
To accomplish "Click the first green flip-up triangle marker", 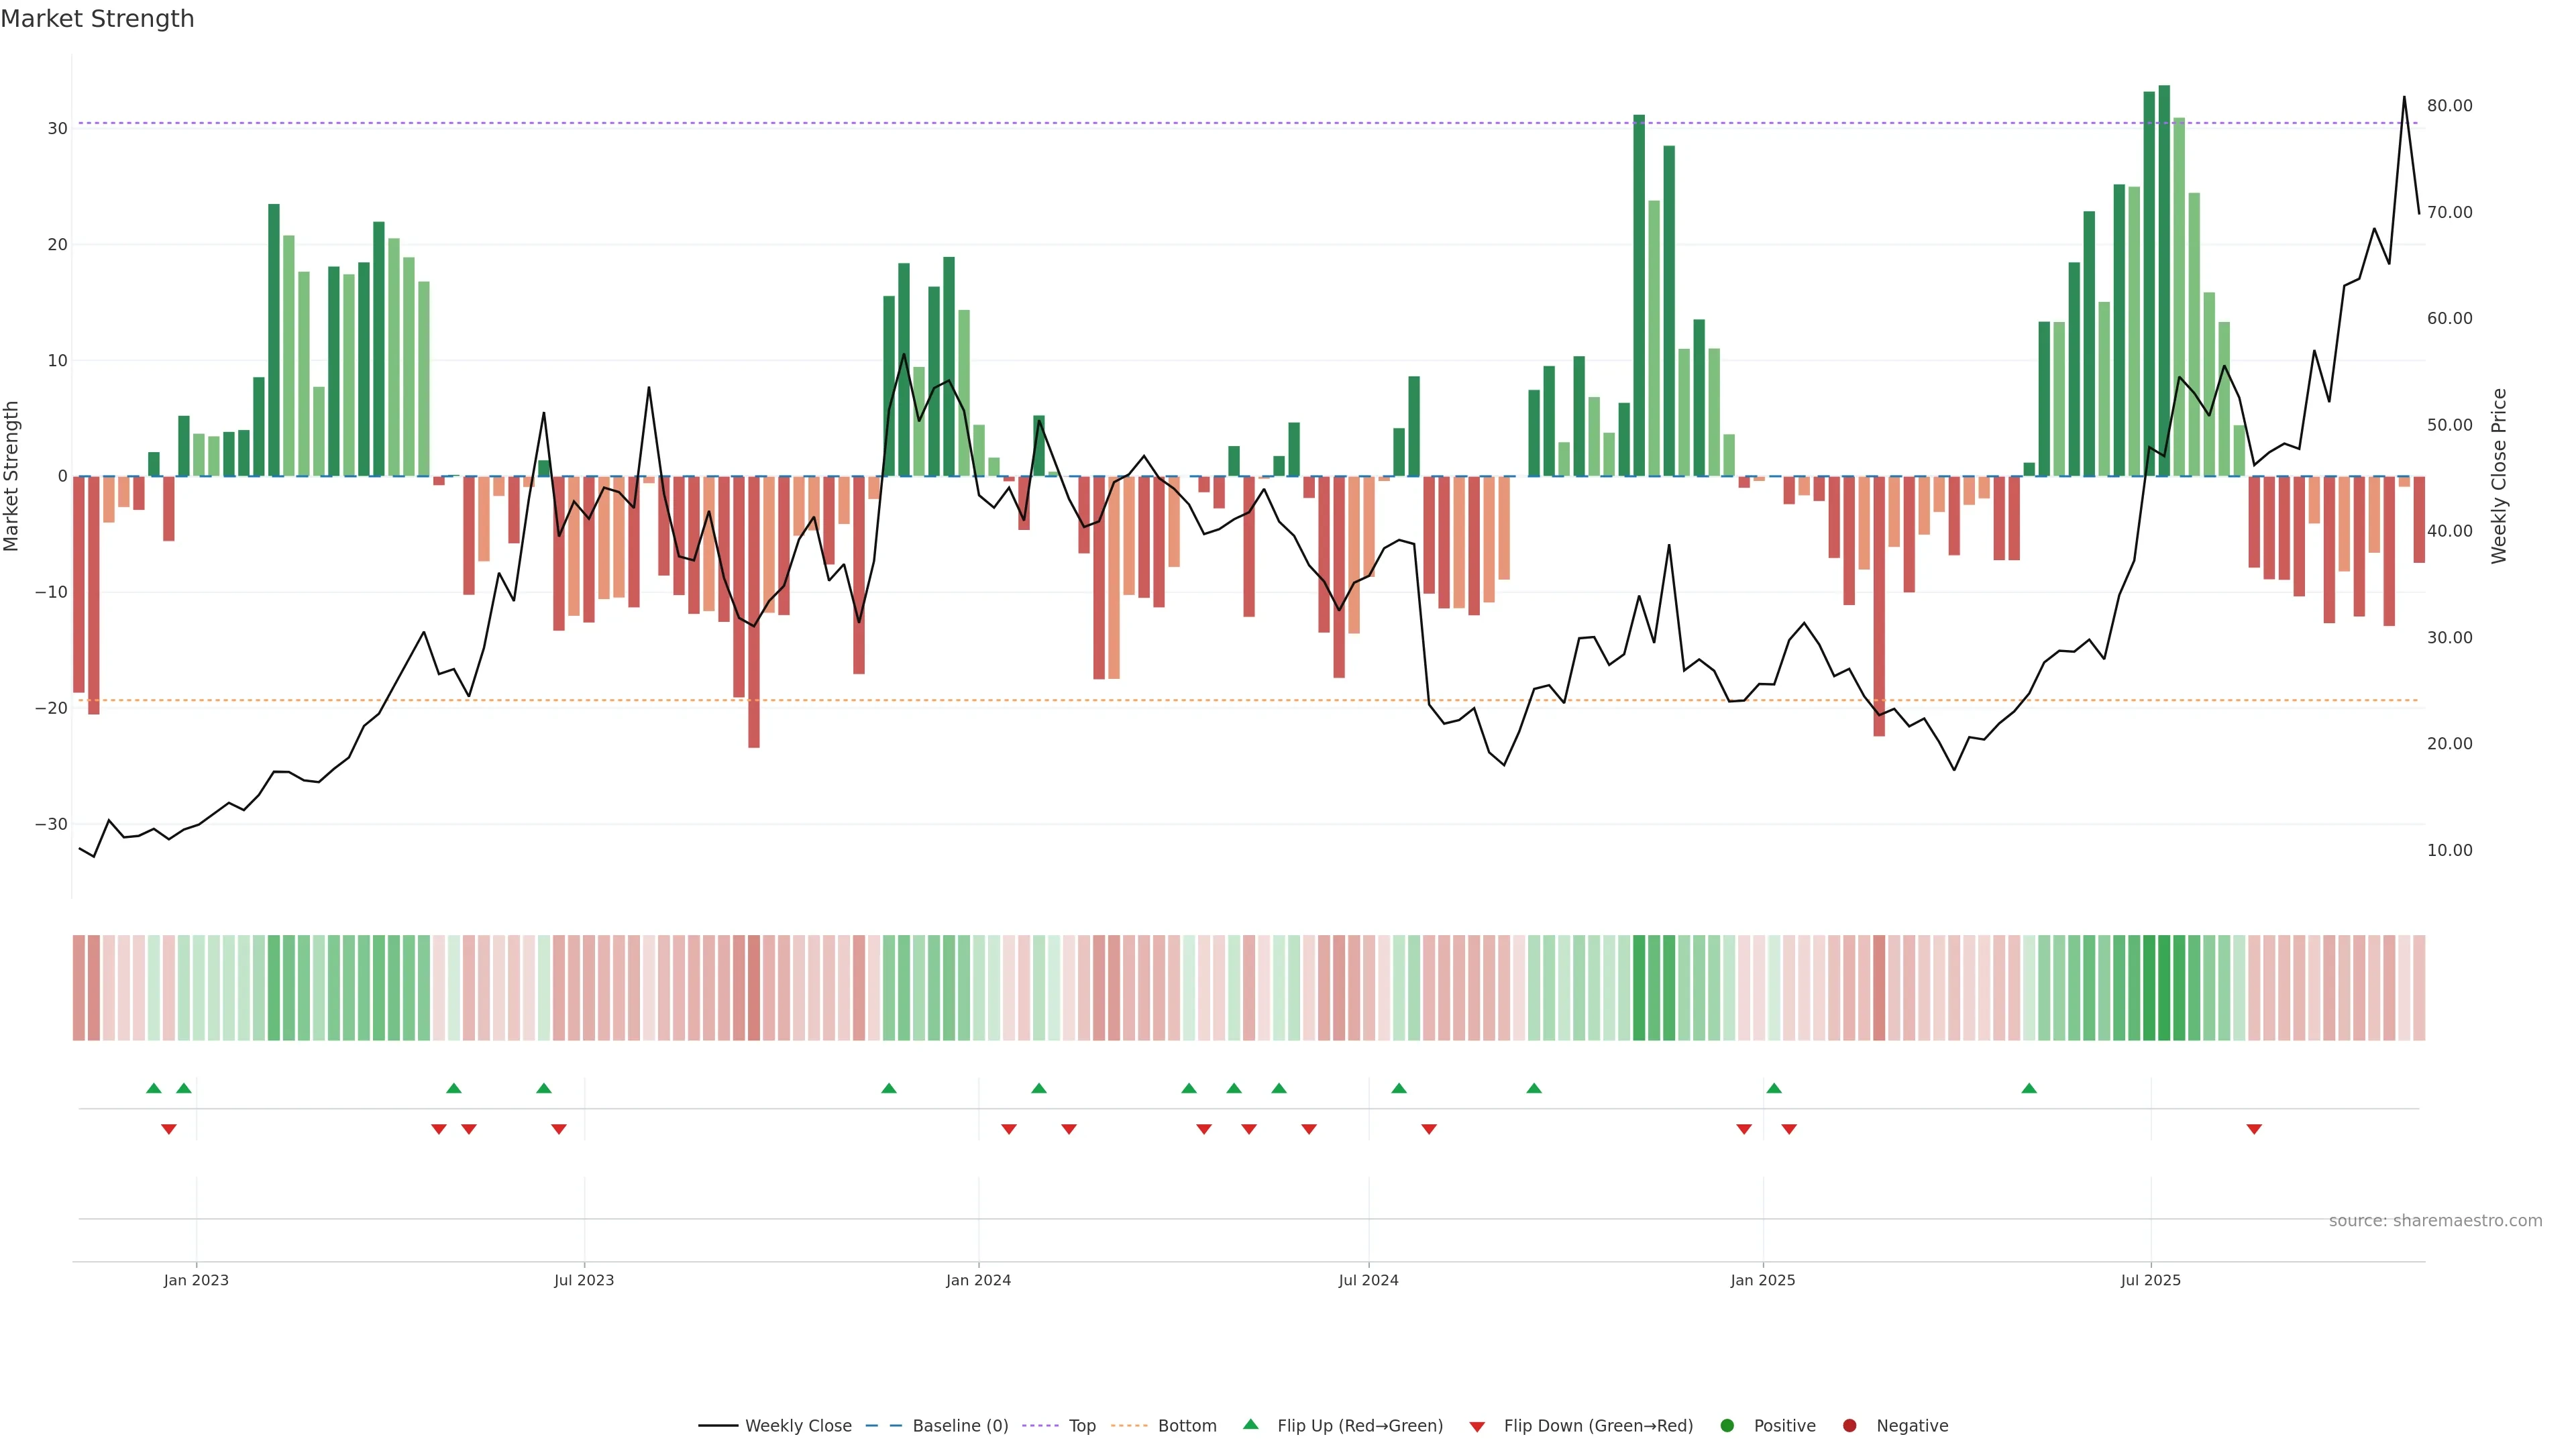I will [x=154, y=1088].
